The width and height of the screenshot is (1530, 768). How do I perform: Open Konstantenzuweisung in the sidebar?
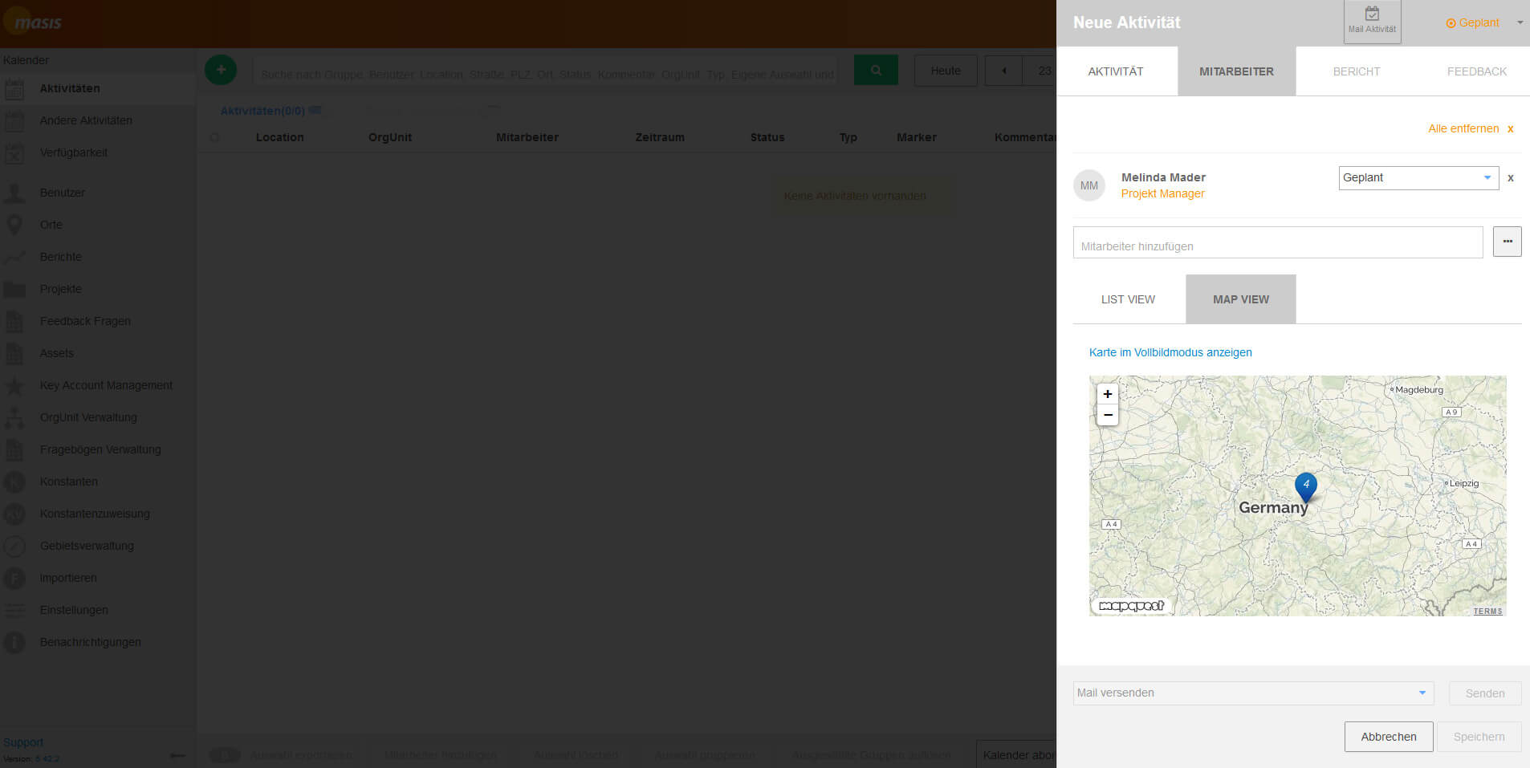click(x=98, y=514)
